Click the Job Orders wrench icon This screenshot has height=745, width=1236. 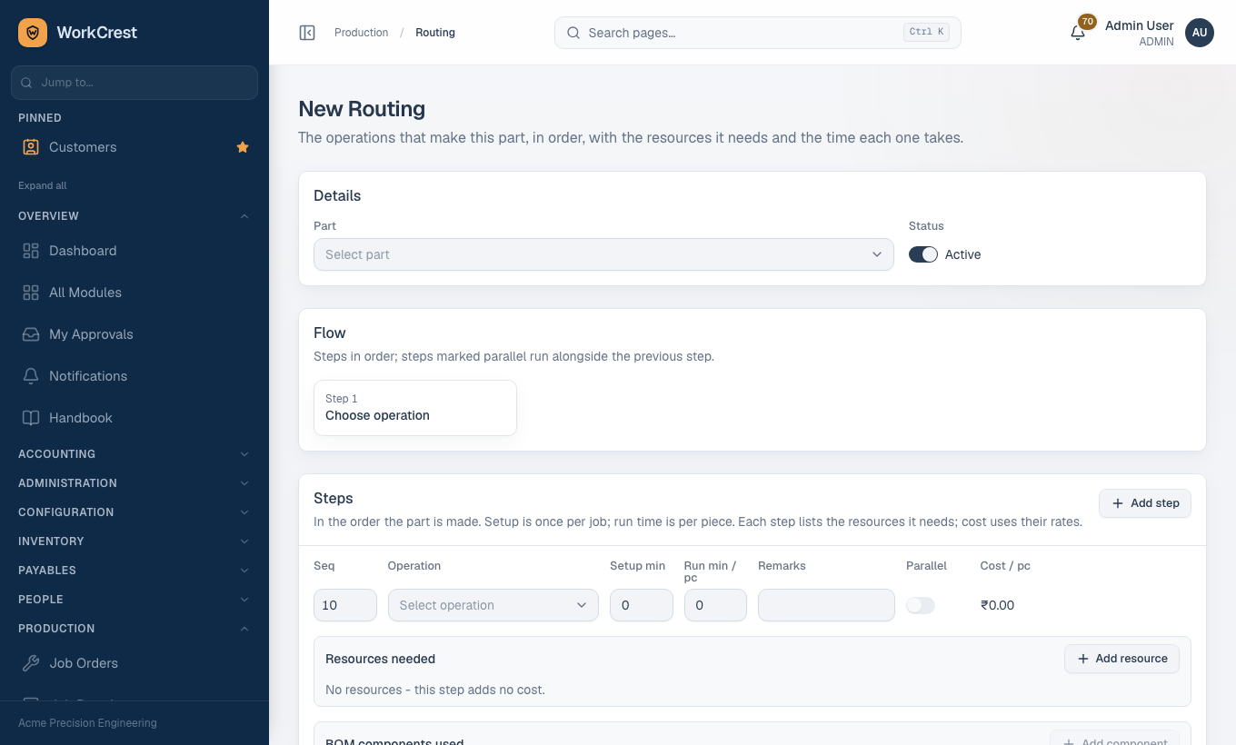pos(31,663)
